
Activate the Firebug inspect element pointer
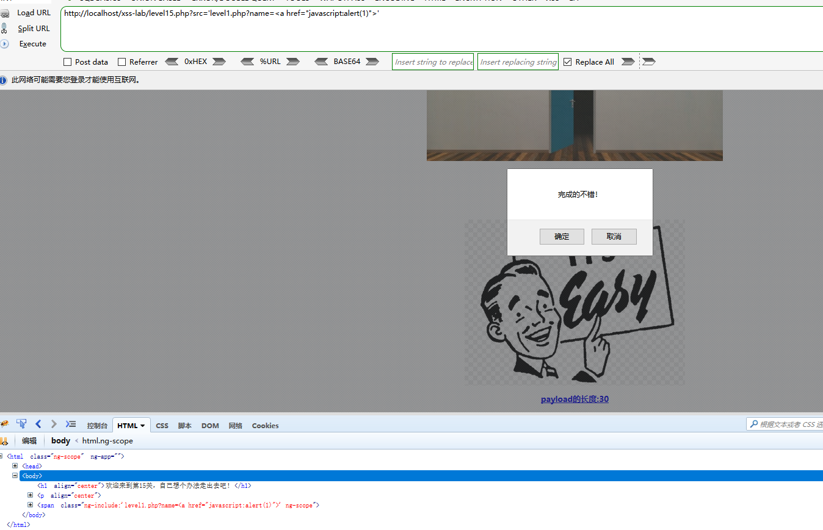tap(21, 424)
